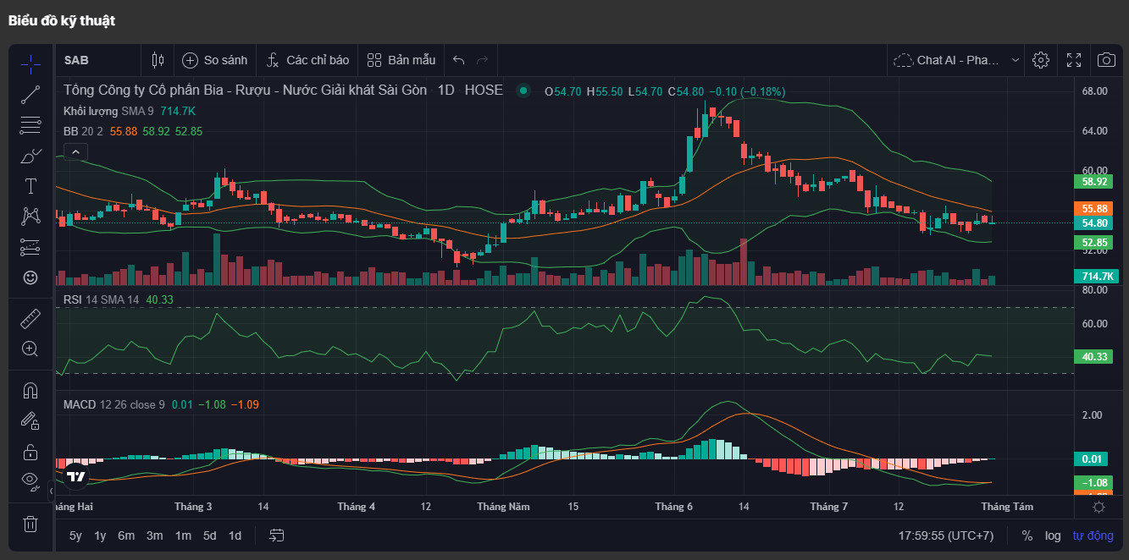Click the Tháng Tám time axis label
The image size is (1129, 560).
click(x=1007, y=507)
